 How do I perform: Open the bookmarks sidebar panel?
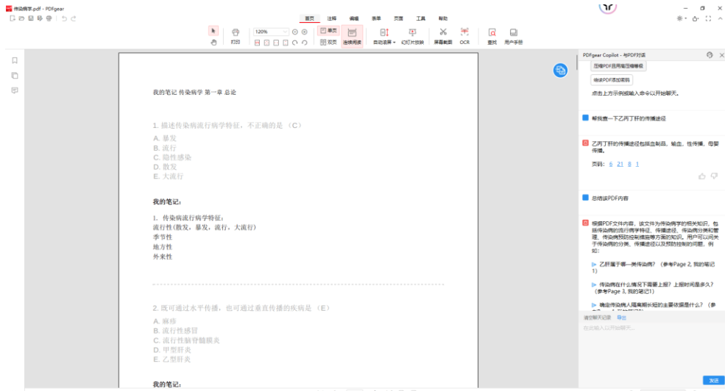[15, 60]
